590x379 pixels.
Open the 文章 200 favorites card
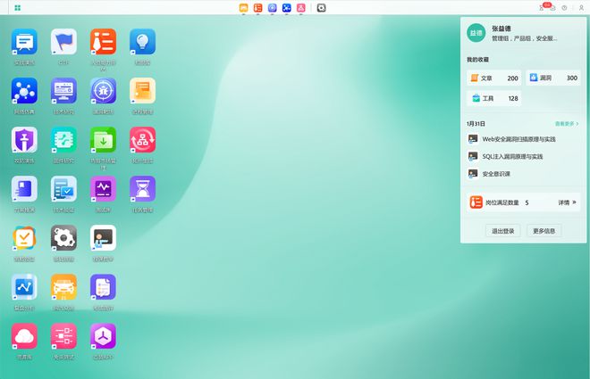pos(494,78)
